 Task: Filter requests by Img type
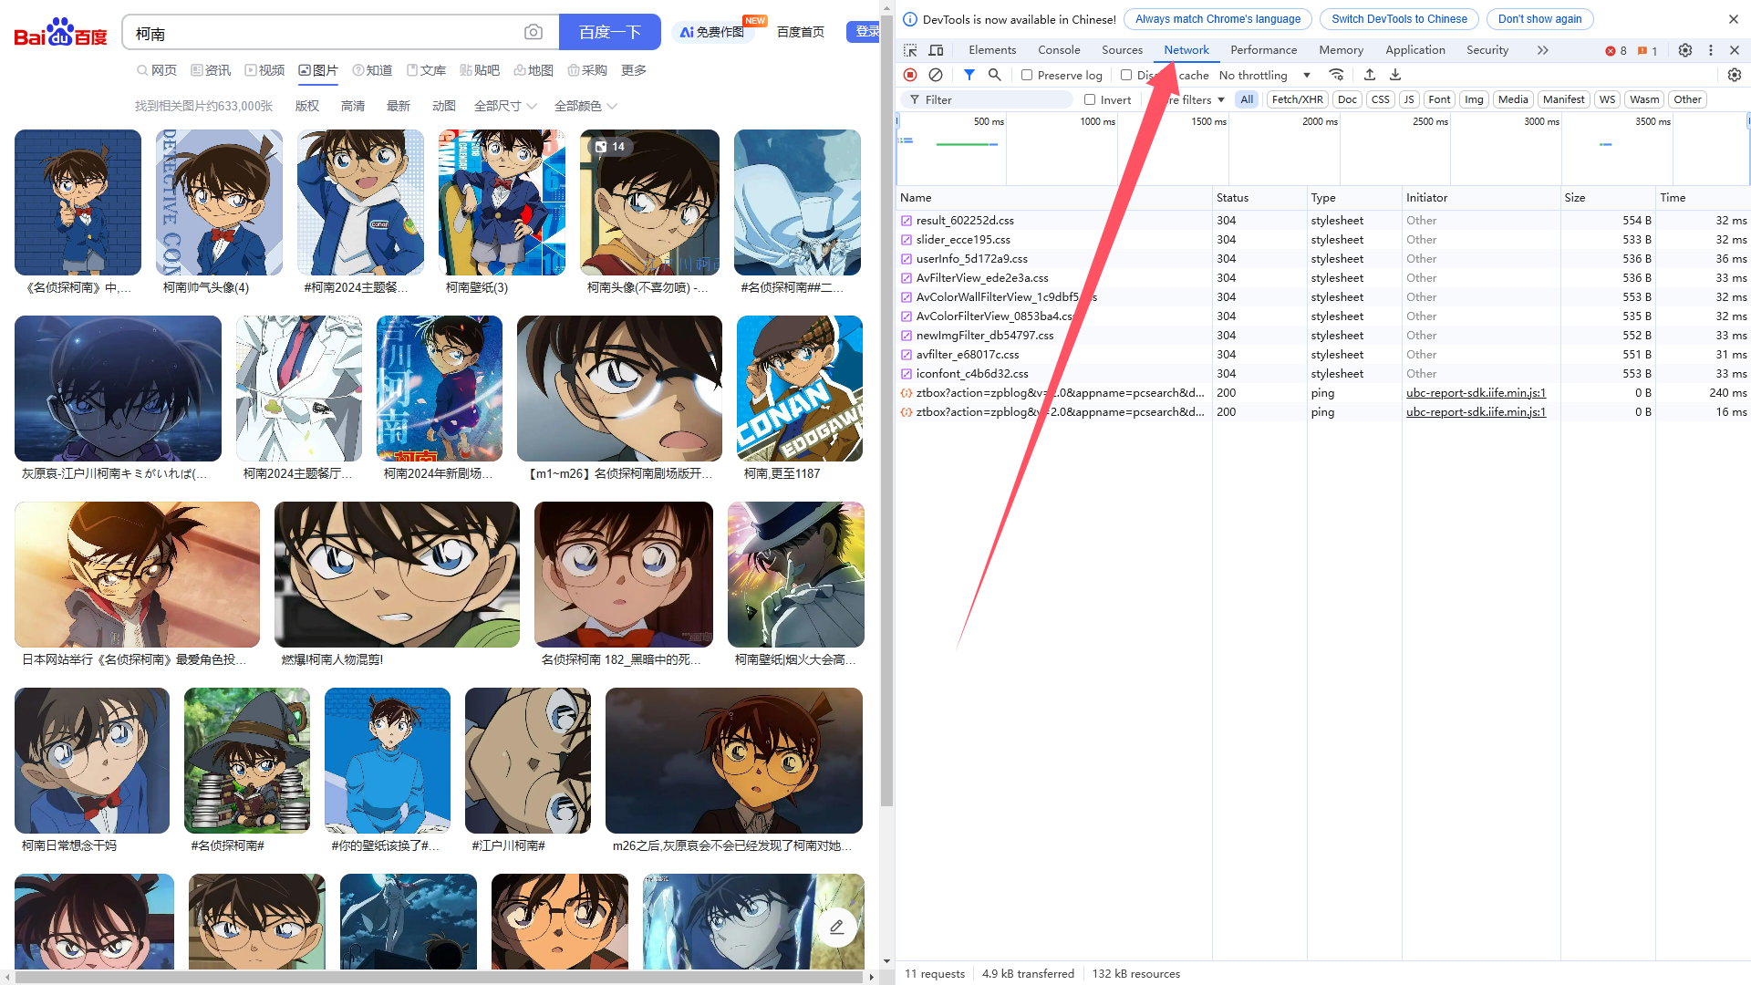click(1474, 99)
